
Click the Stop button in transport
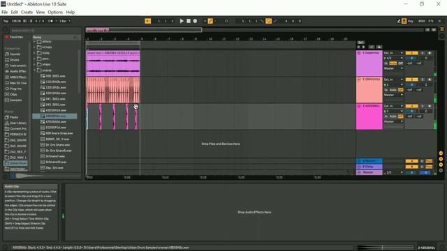pyautogui.click(x=189, y=21)
